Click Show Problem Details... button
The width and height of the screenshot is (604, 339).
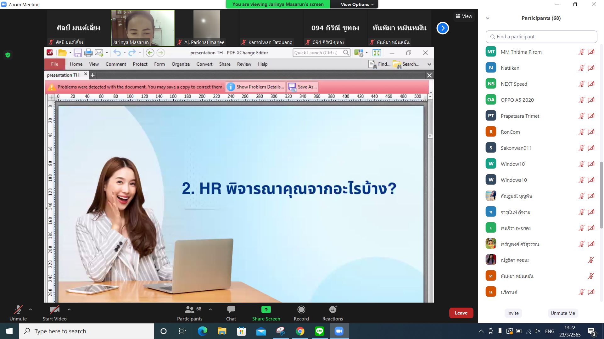255,87
